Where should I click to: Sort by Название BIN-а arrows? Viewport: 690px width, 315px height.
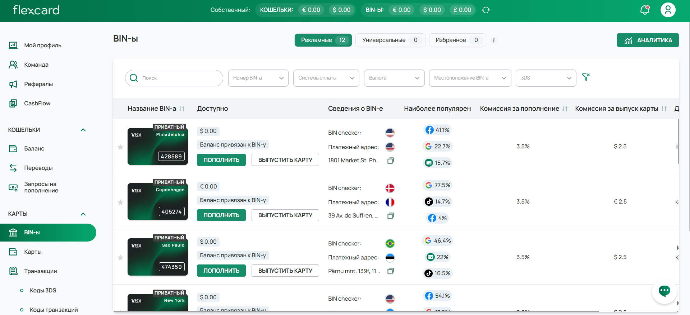182,109
